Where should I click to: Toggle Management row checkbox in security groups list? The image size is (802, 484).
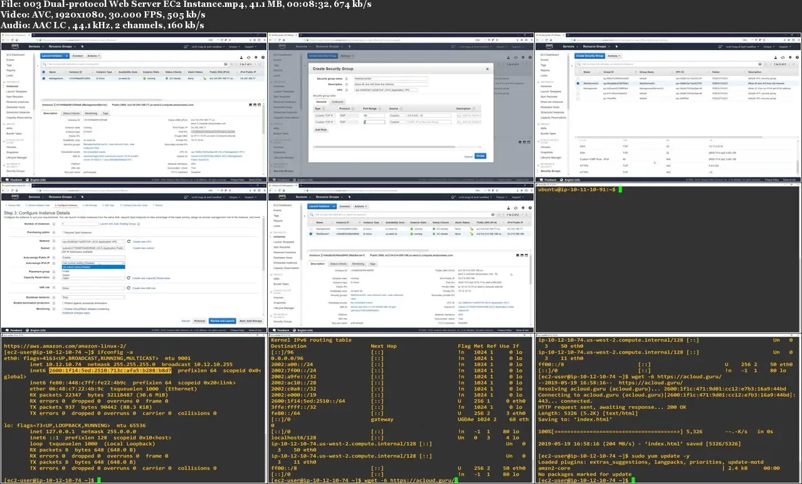(x=578, y=88)
